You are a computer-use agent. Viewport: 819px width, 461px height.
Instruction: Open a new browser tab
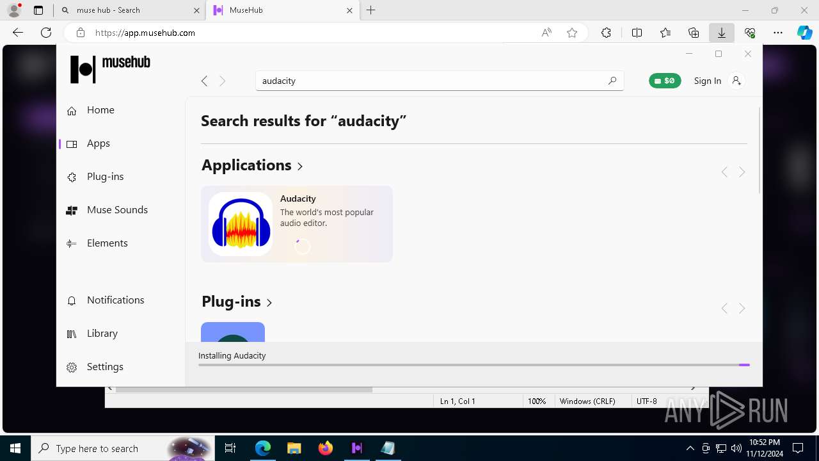371,10
